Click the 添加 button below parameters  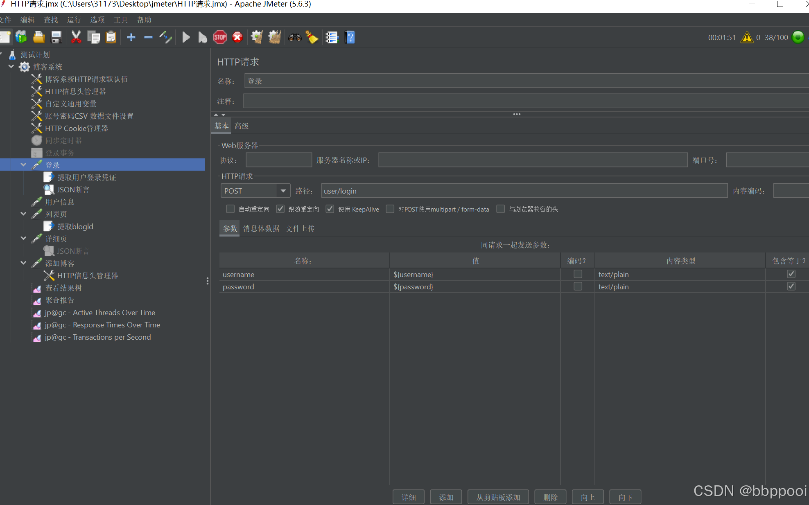(446, 497)
